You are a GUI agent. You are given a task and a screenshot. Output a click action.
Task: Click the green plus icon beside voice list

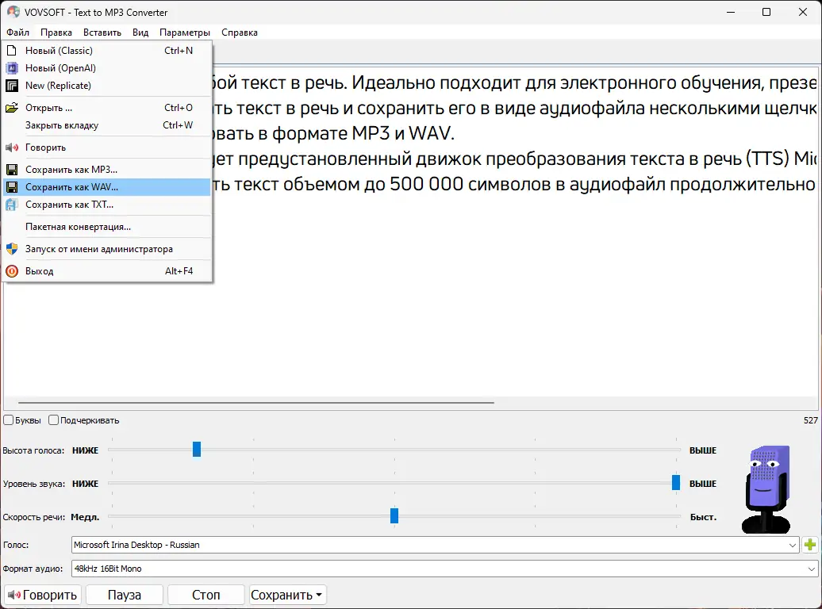[810, 545]
